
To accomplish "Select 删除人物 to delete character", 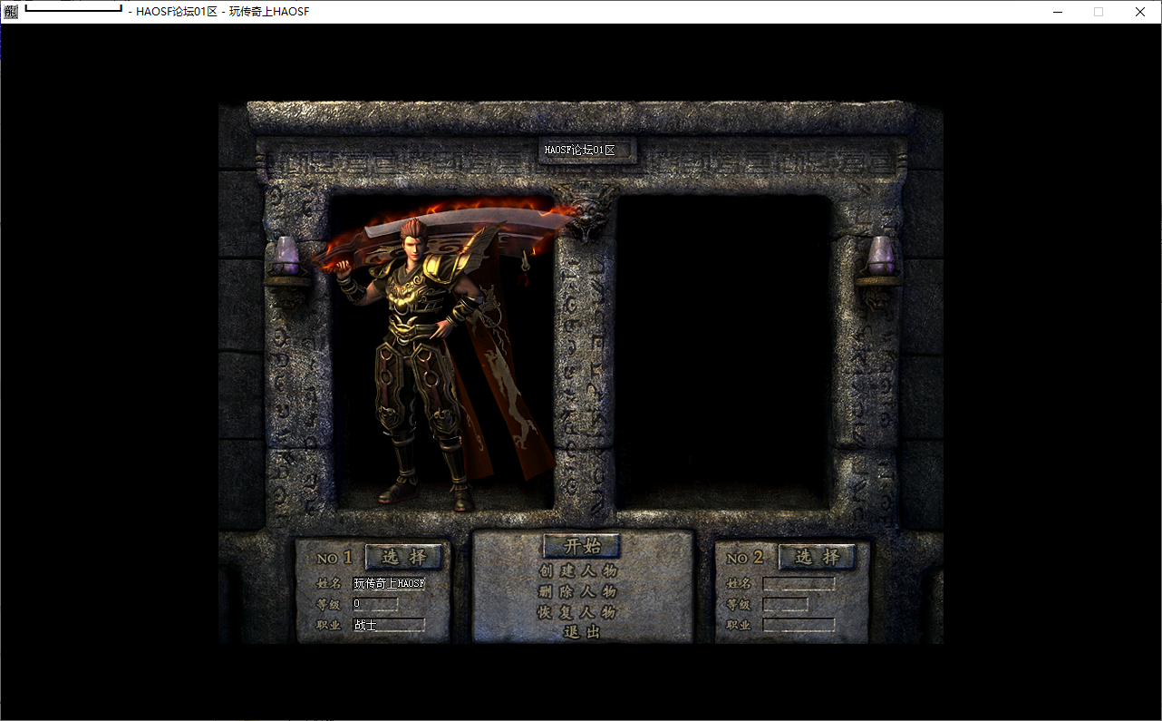I will tap(578, 591).
